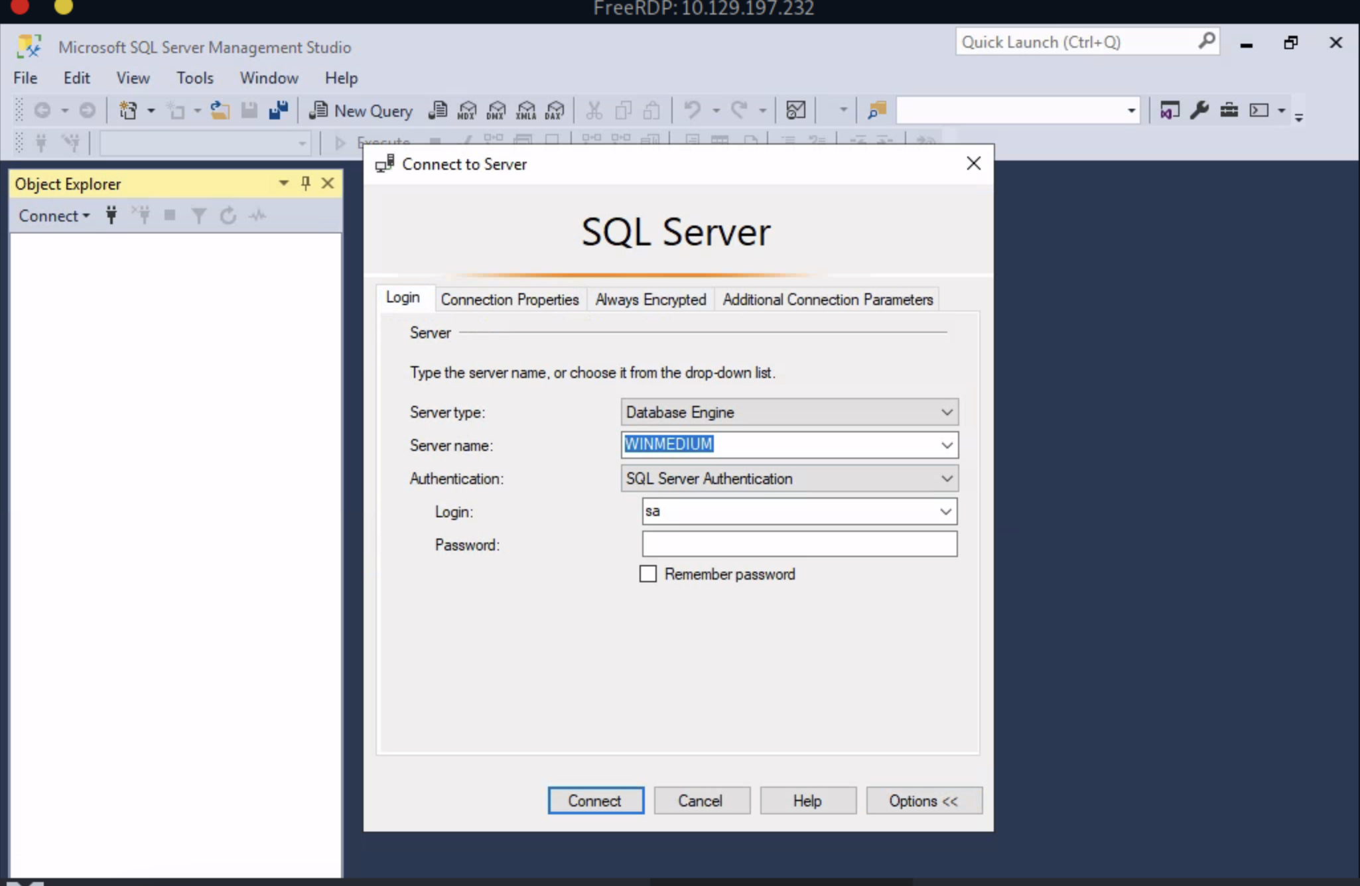Image resolution: width=1360 pixels, height=886 pixels.
Task: Click the command window console icon
Action: point(1258,110)
